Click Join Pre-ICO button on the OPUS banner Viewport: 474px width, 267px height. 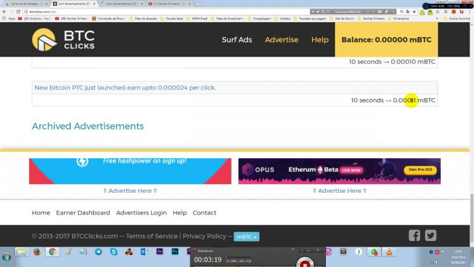[x=420, y=169]
